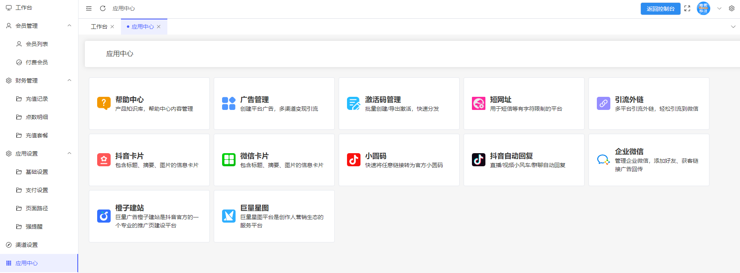Open the 抖音自动回复 TikTok icon
Image resolution: width=740 pixels, height=273 pixels.
point(479,160)
